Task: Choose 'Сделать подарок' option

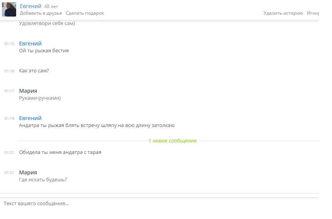Action: coord(85,13)
